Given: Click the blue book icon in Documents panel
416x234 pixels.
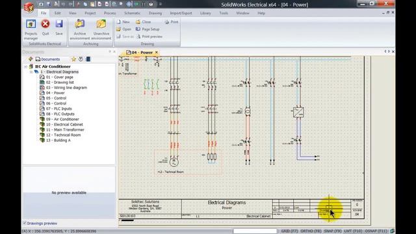Looking at the screenshot, I should tap(88, 59).
